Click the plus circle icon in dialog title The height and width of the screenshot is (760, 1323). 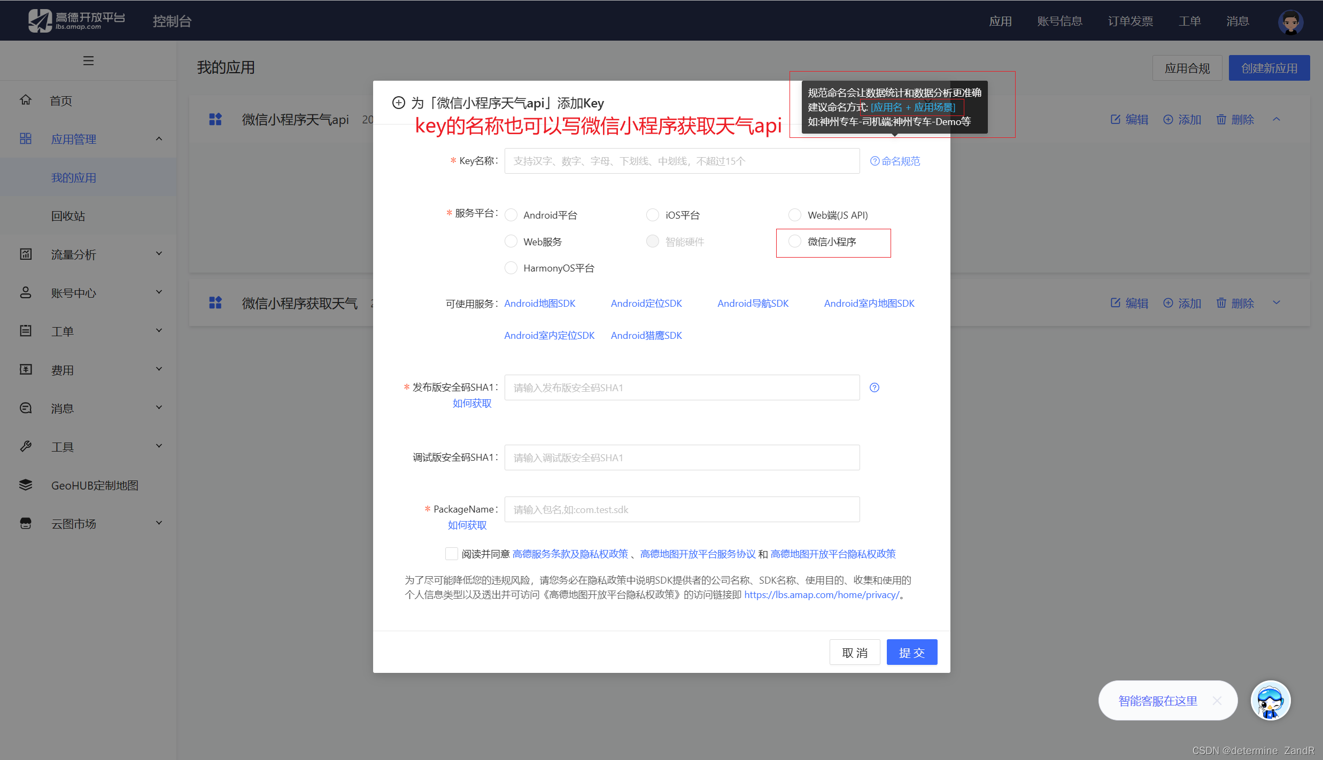click(x=399, y=103)
